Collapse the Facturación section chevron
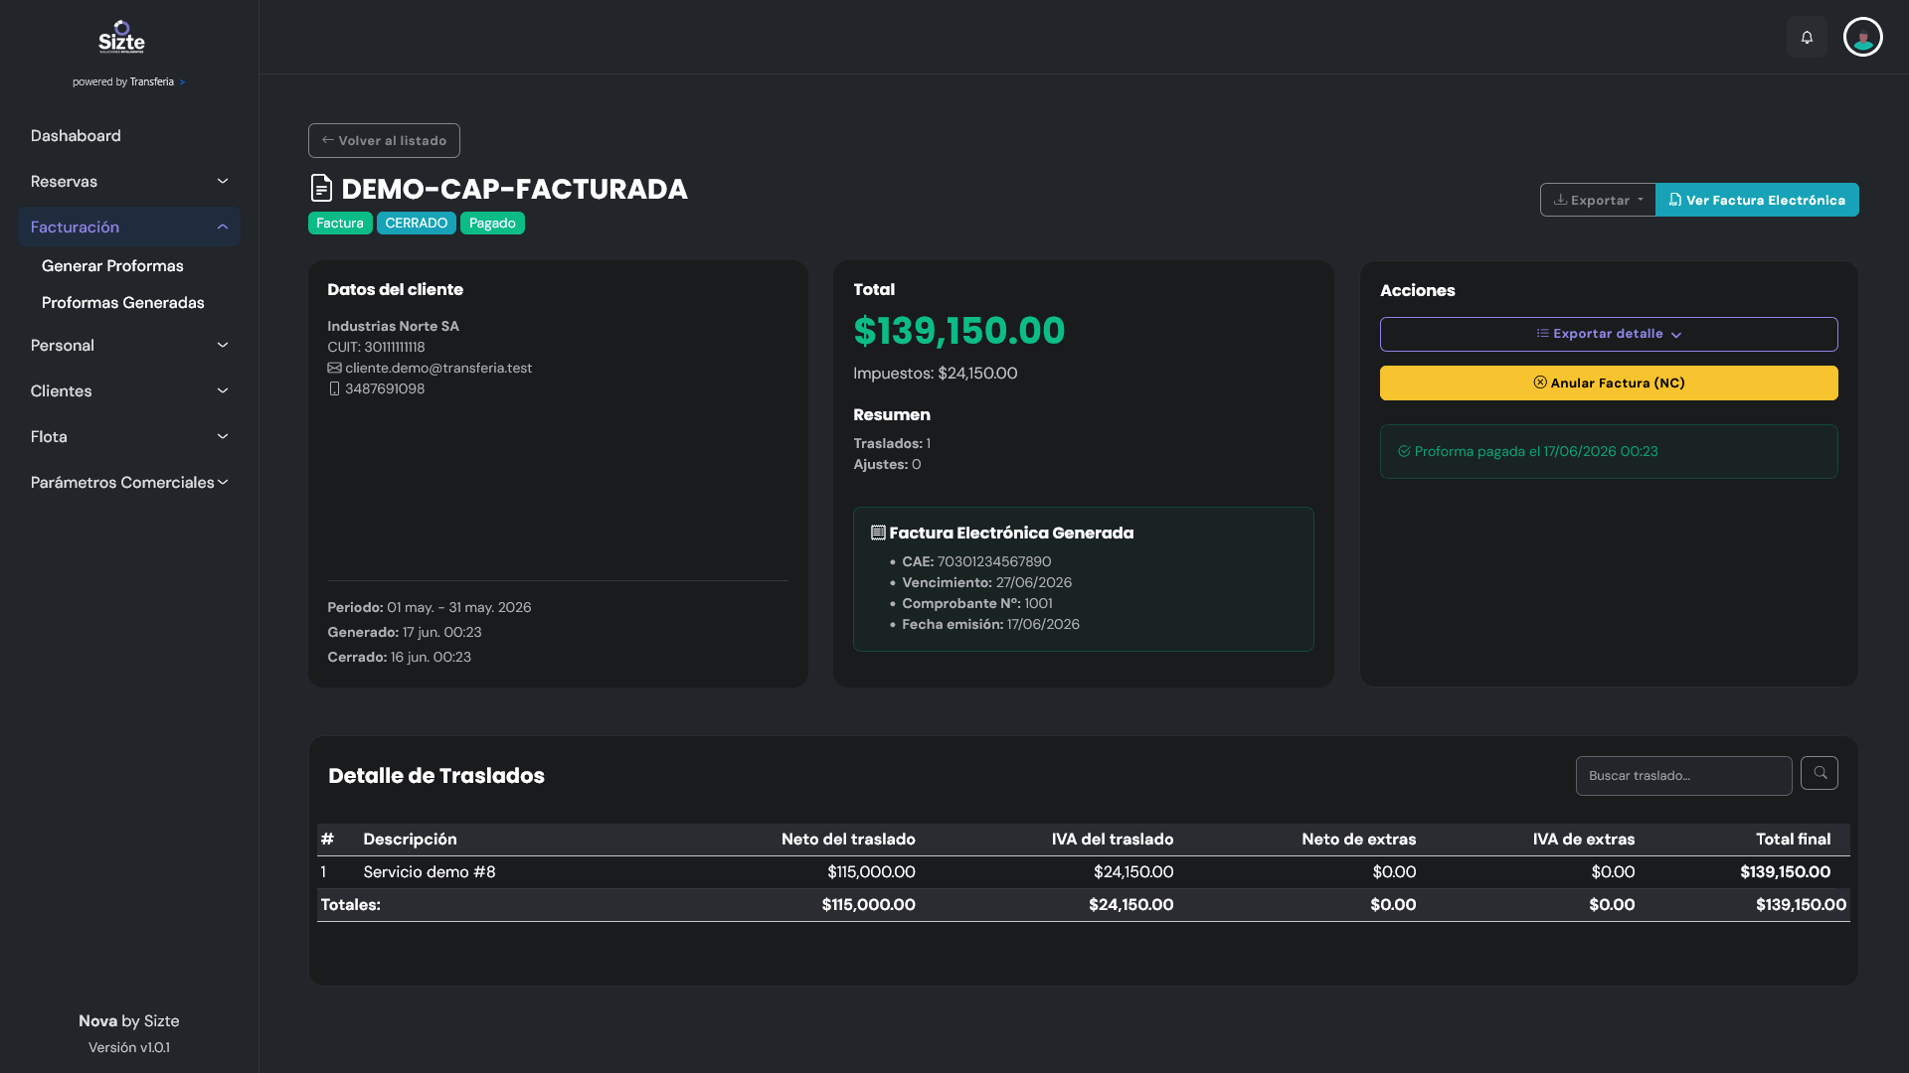 223,227
